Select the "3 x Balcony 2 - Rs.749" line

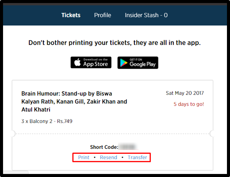tap(47, 121)
